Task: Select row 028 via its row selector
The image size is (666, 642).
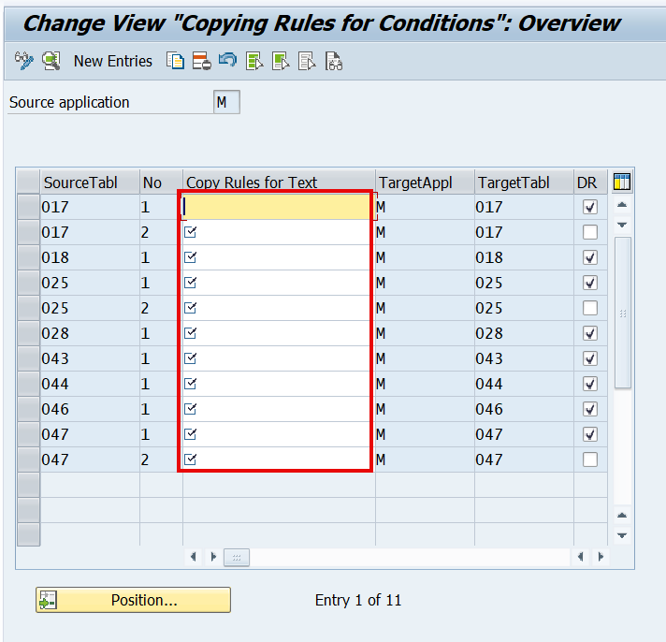Action: (x=28, y=333)
